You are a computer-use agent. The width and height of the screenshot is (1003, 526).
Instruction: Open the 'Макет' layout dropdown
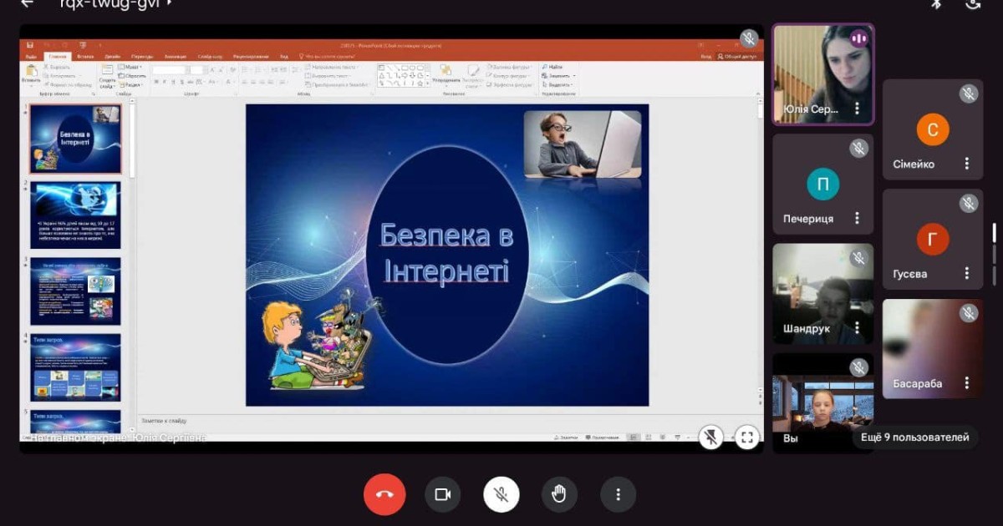pos(130,67)
